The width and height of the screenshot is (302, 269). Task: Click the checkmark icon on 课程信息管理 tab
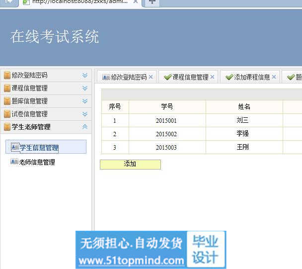pos(167,77)
